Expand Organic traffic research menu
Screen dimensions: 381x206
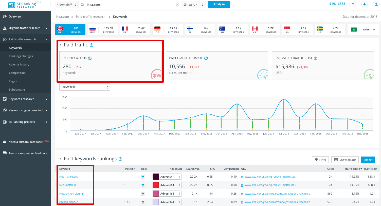point(25,28)
